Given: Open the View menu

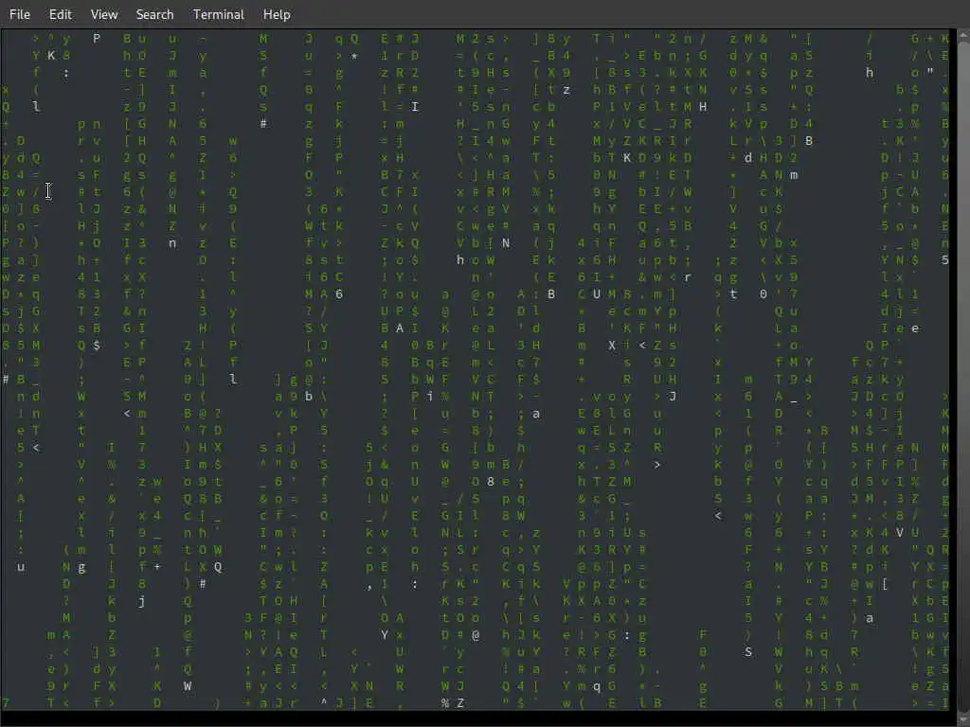Looking at the screenshot, I should (104, 14).
